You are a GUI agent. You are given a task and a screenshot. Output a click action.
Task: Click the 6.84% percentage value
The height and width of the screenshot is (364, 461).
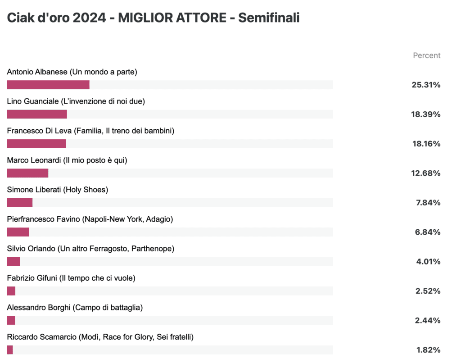click(x=428, y=232)
